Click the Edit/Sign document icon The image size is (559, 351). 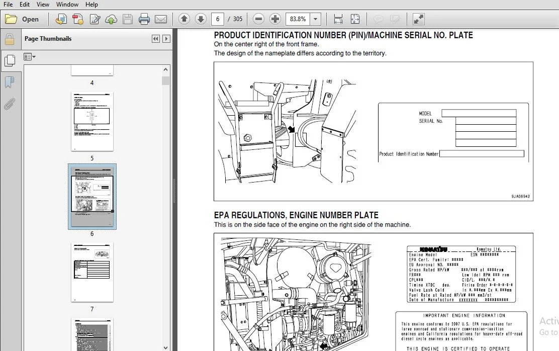95,19
